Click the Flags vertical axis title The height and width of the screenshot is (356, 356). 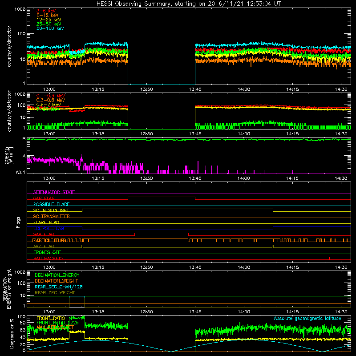click(x=18, y=222)
